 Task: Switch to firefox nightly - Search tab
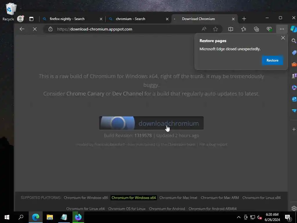(67, 19)
